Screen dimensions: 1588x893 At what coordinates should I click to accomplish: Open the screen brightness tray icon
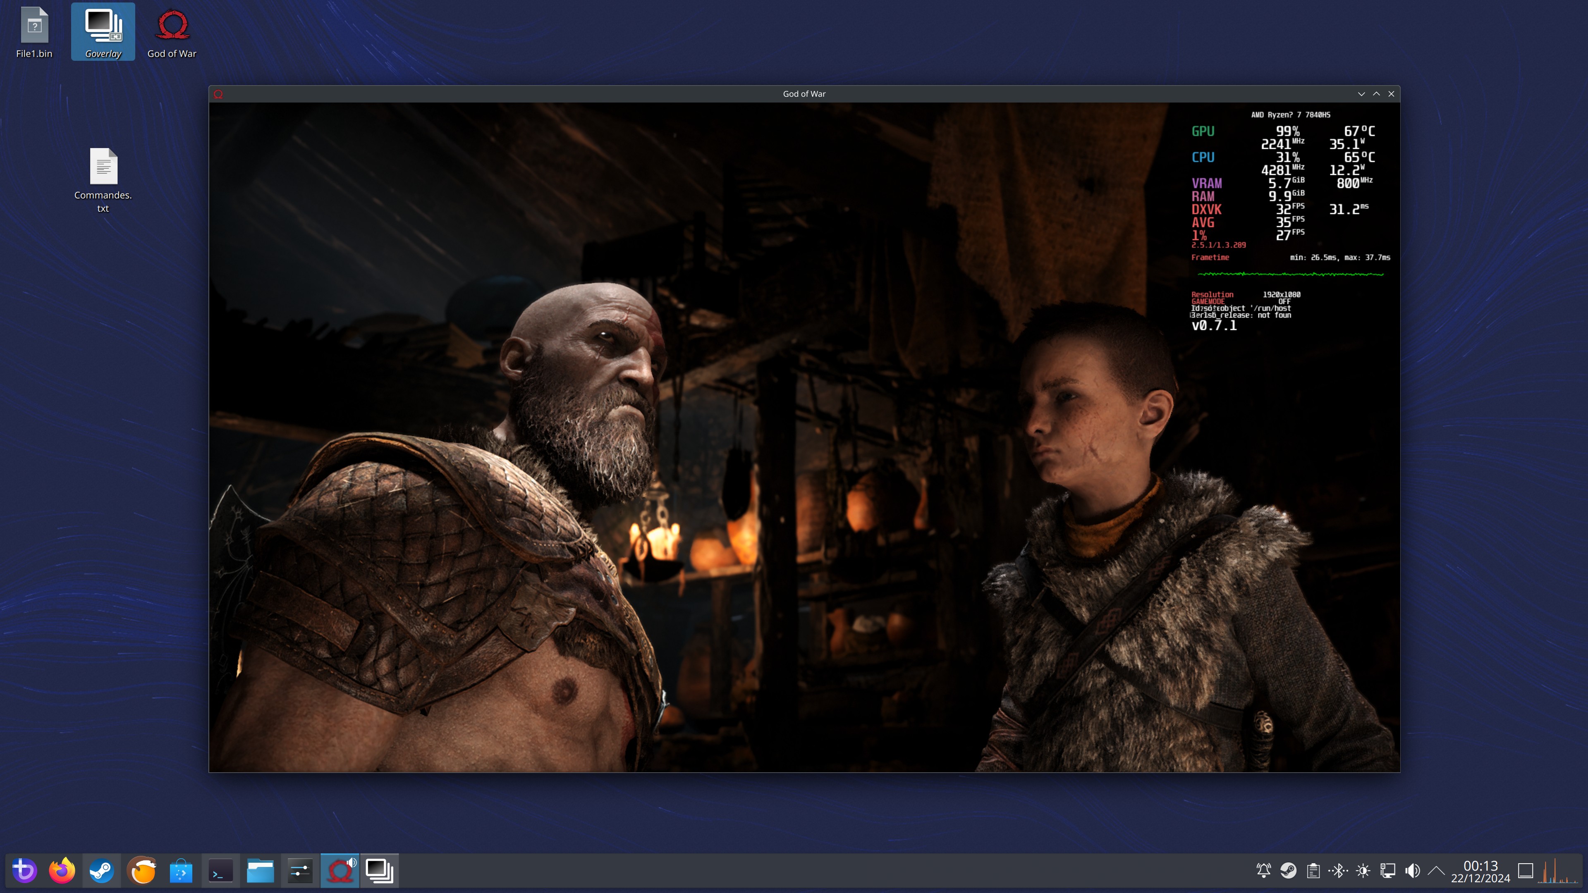pos(1363,870)
